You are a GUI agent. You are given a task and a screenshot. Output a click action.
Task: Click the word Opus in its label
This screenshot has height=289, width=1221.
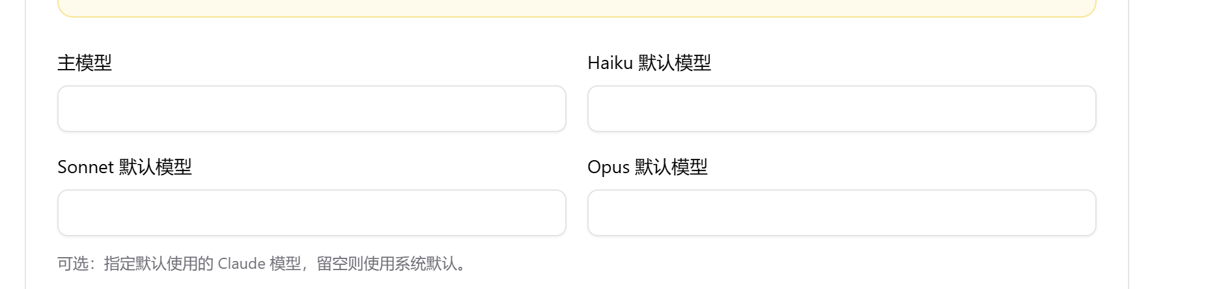click(608, 168)
